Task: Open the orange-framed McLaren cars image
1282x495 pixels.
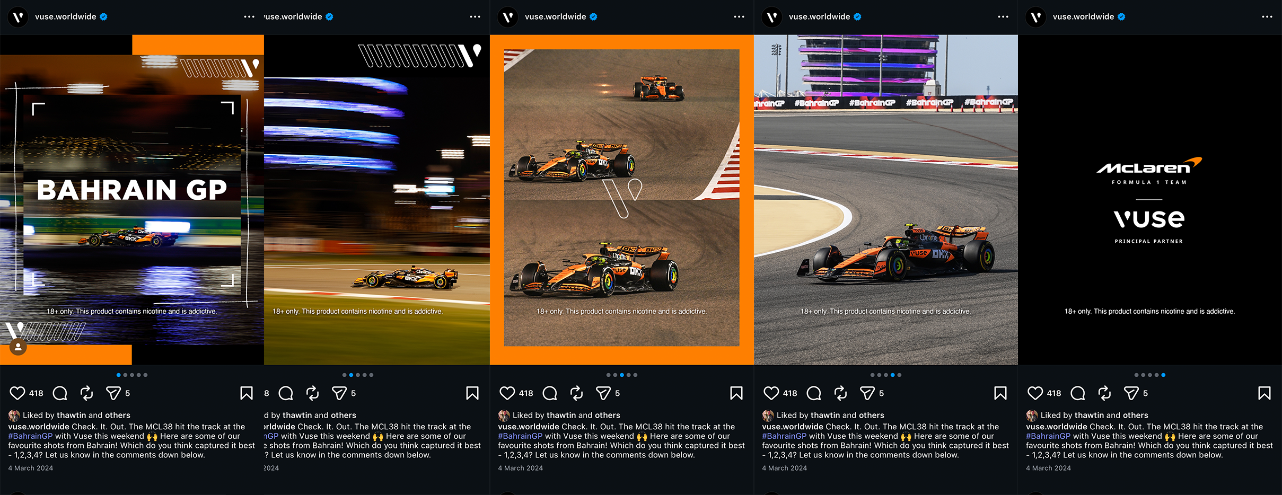Action: point(621,199)
